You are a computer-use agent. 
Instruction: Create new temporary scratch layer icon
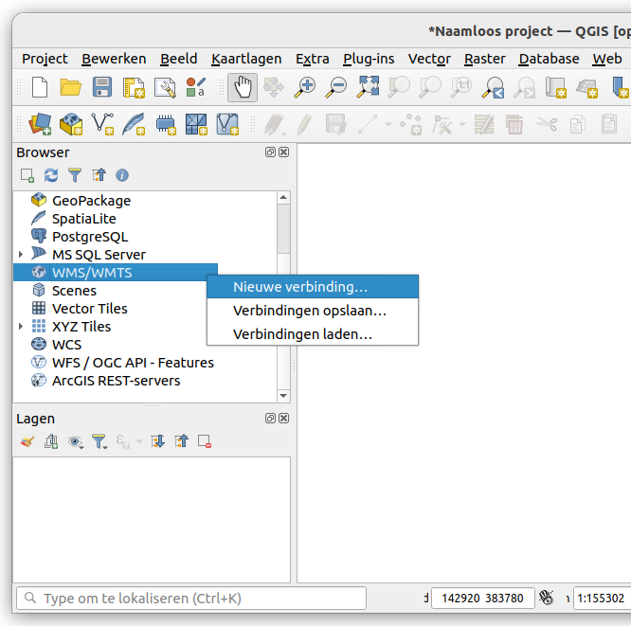[166, 125]
